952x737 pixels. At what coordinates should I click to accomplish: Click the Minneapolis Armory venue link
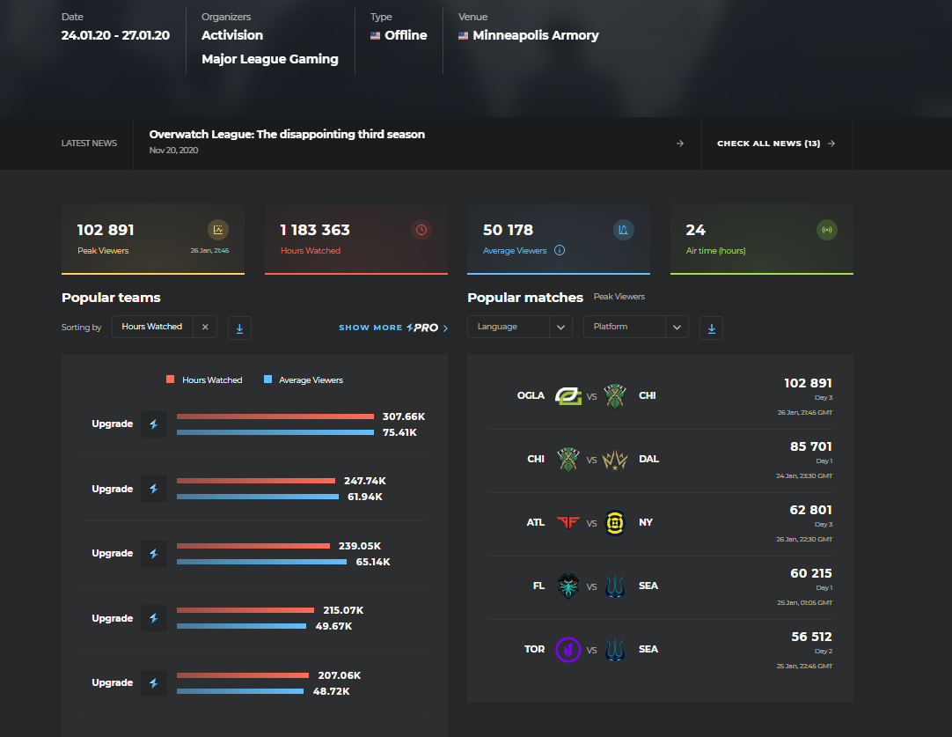[x=536, y=35]
